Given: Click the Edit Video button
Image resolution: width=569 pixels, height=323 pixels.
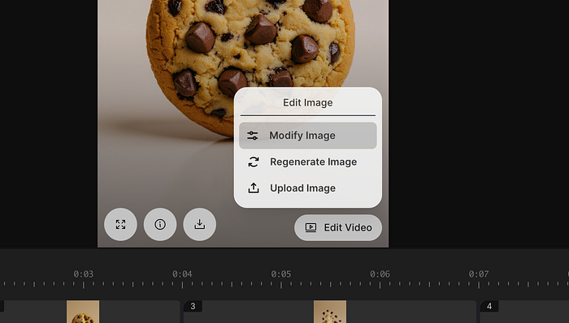Looking at the screenshot, I should (338, 228).
